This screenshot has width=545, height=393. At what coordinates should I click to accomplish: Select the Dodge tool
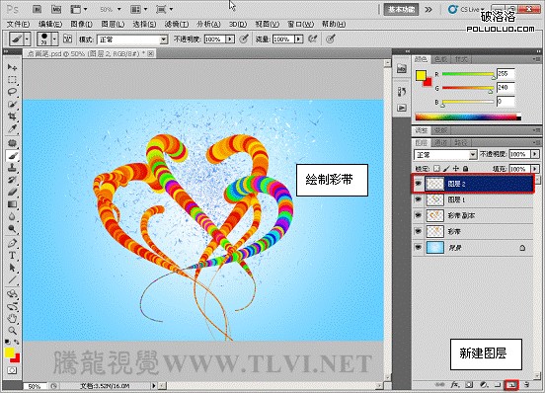tap(12, 229)
